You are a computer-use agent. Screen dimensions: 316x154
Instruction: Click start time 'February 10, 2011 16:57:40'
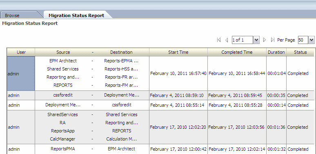click(x=178, y=73)
